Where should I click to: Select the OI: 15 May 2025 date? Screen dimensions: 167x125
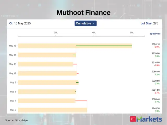pyautogui.click(x=20, y=23)
